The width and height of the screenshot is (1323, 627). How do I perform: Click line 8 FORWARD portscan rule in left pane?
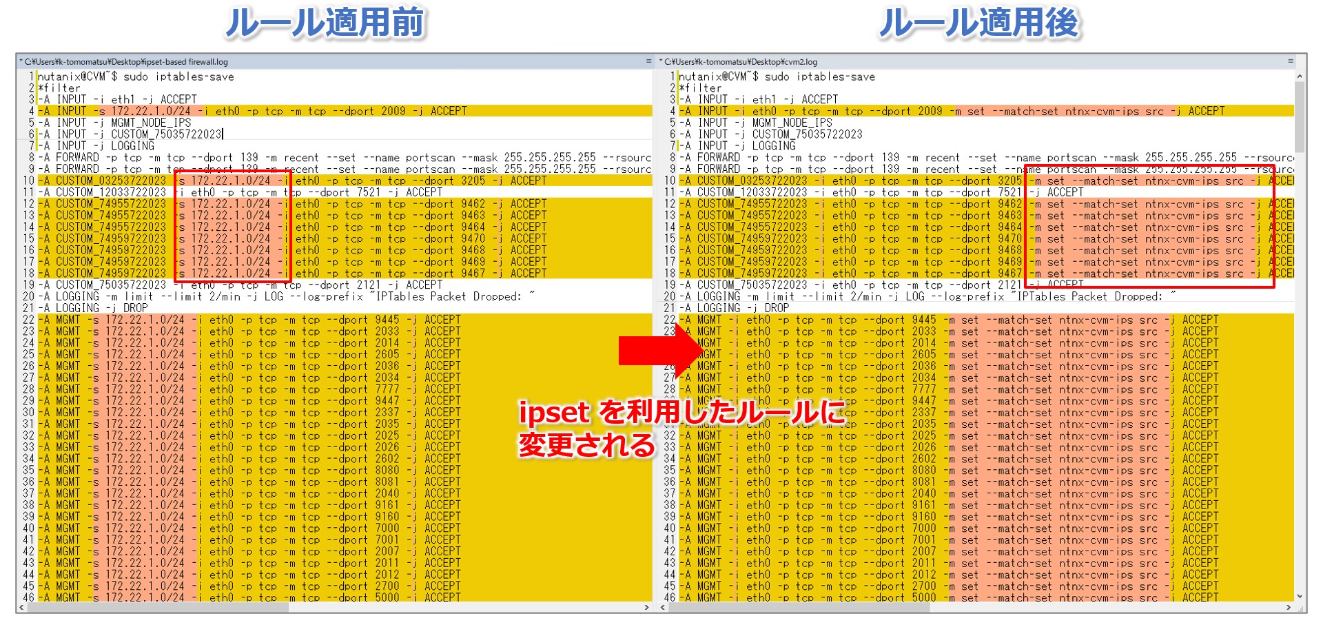[345, 158]
